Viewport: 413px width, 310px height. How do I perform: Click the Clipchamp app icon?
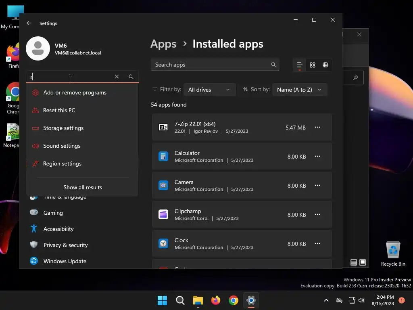163,214
